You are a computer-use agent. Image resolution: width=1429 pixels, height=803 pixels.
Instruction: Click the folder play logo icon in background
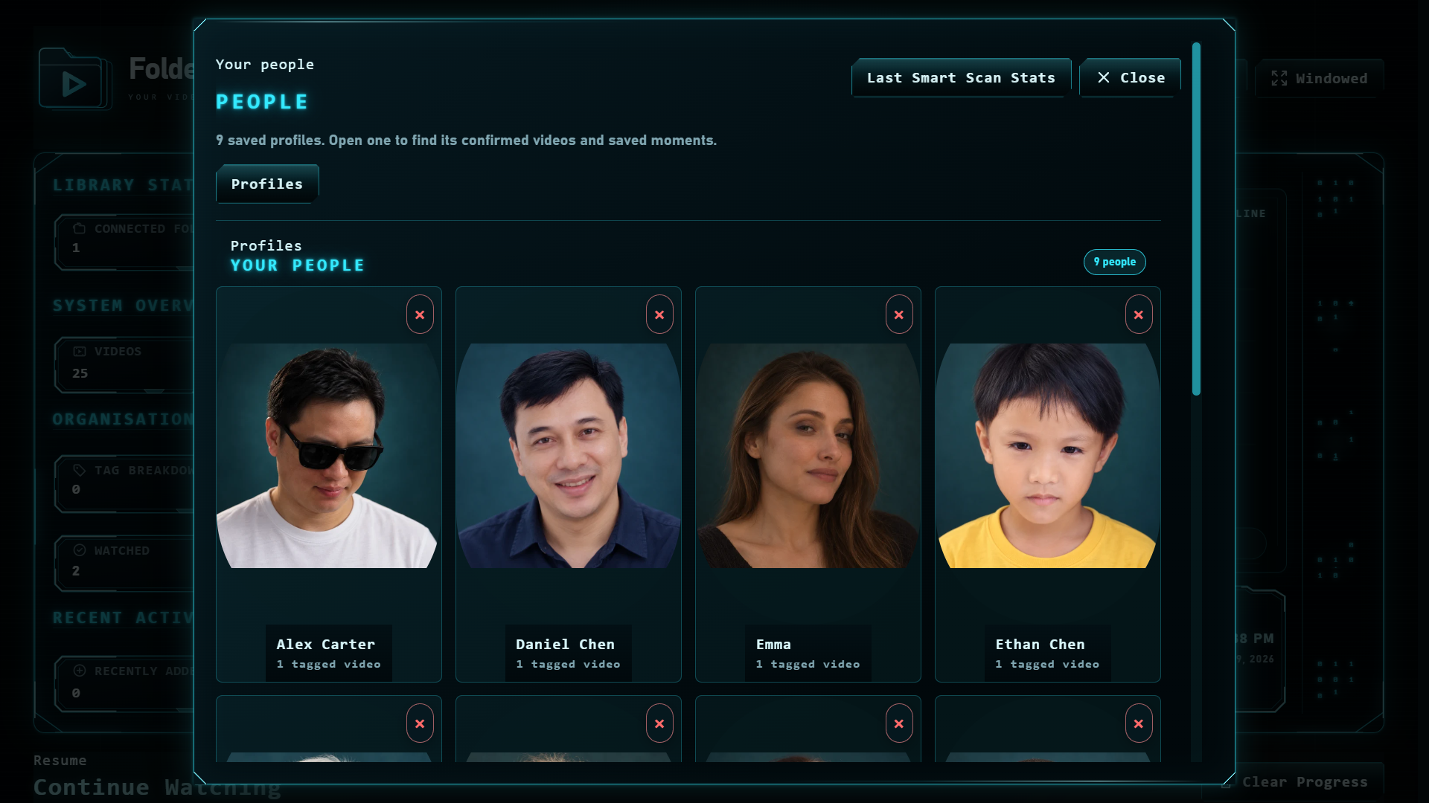click(74, 80)
